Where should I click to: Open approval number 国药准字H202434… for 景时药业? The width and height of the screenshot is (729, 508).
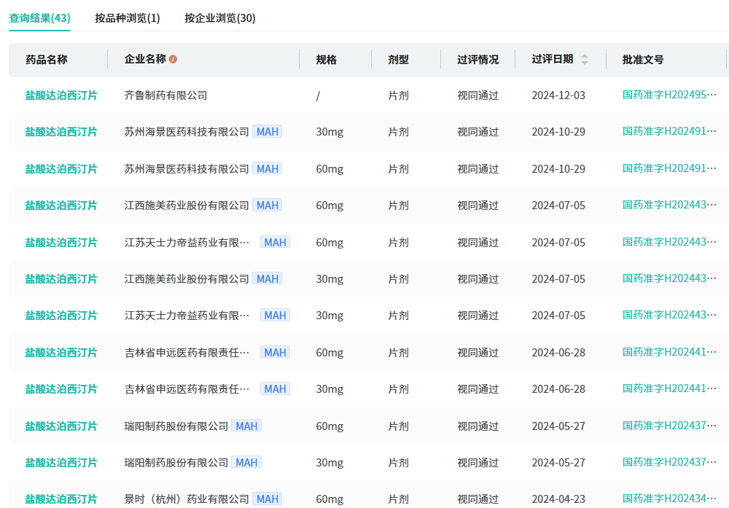tap(669, 499)
